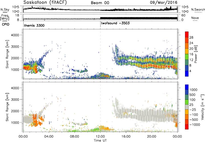The image size is (205, 142).
Task: Click the "−1000" Velocity colorbar tick label
Action: [x=194, y=125]
